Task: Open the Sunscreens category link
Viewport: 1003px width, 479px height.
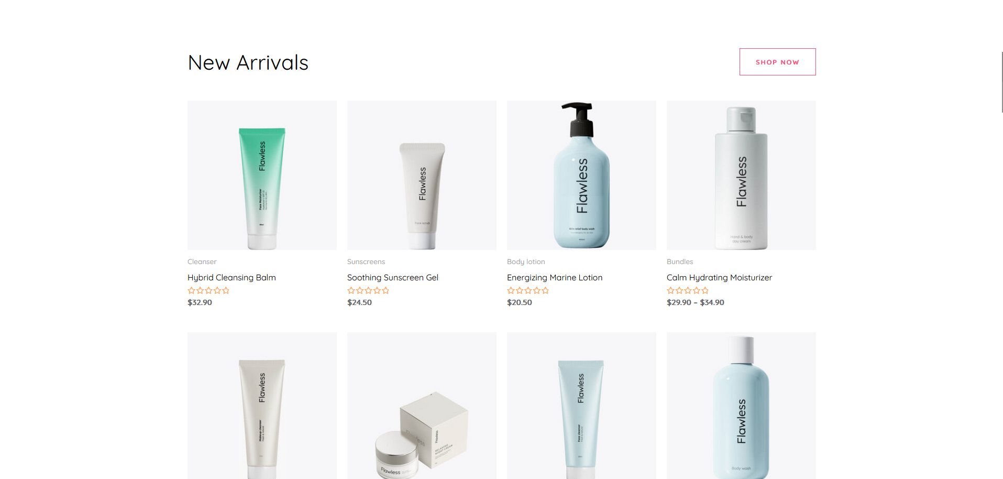Action: (366, 262)
